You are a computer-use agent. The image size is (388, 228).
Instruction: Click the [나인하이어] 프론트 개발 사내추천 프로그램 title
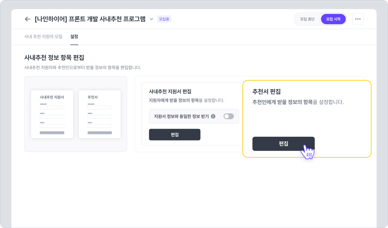pos(90,19)
